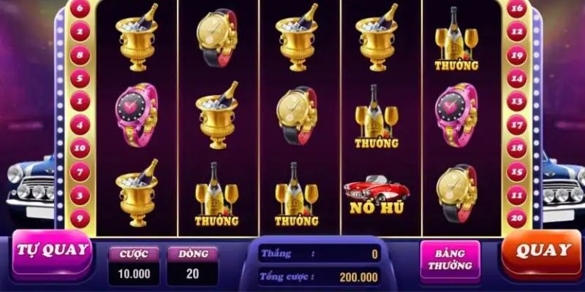585x292 pixels.
Task: Click the gold watch in third reel center
Action: pyautogui.click(x=297, y=115)
